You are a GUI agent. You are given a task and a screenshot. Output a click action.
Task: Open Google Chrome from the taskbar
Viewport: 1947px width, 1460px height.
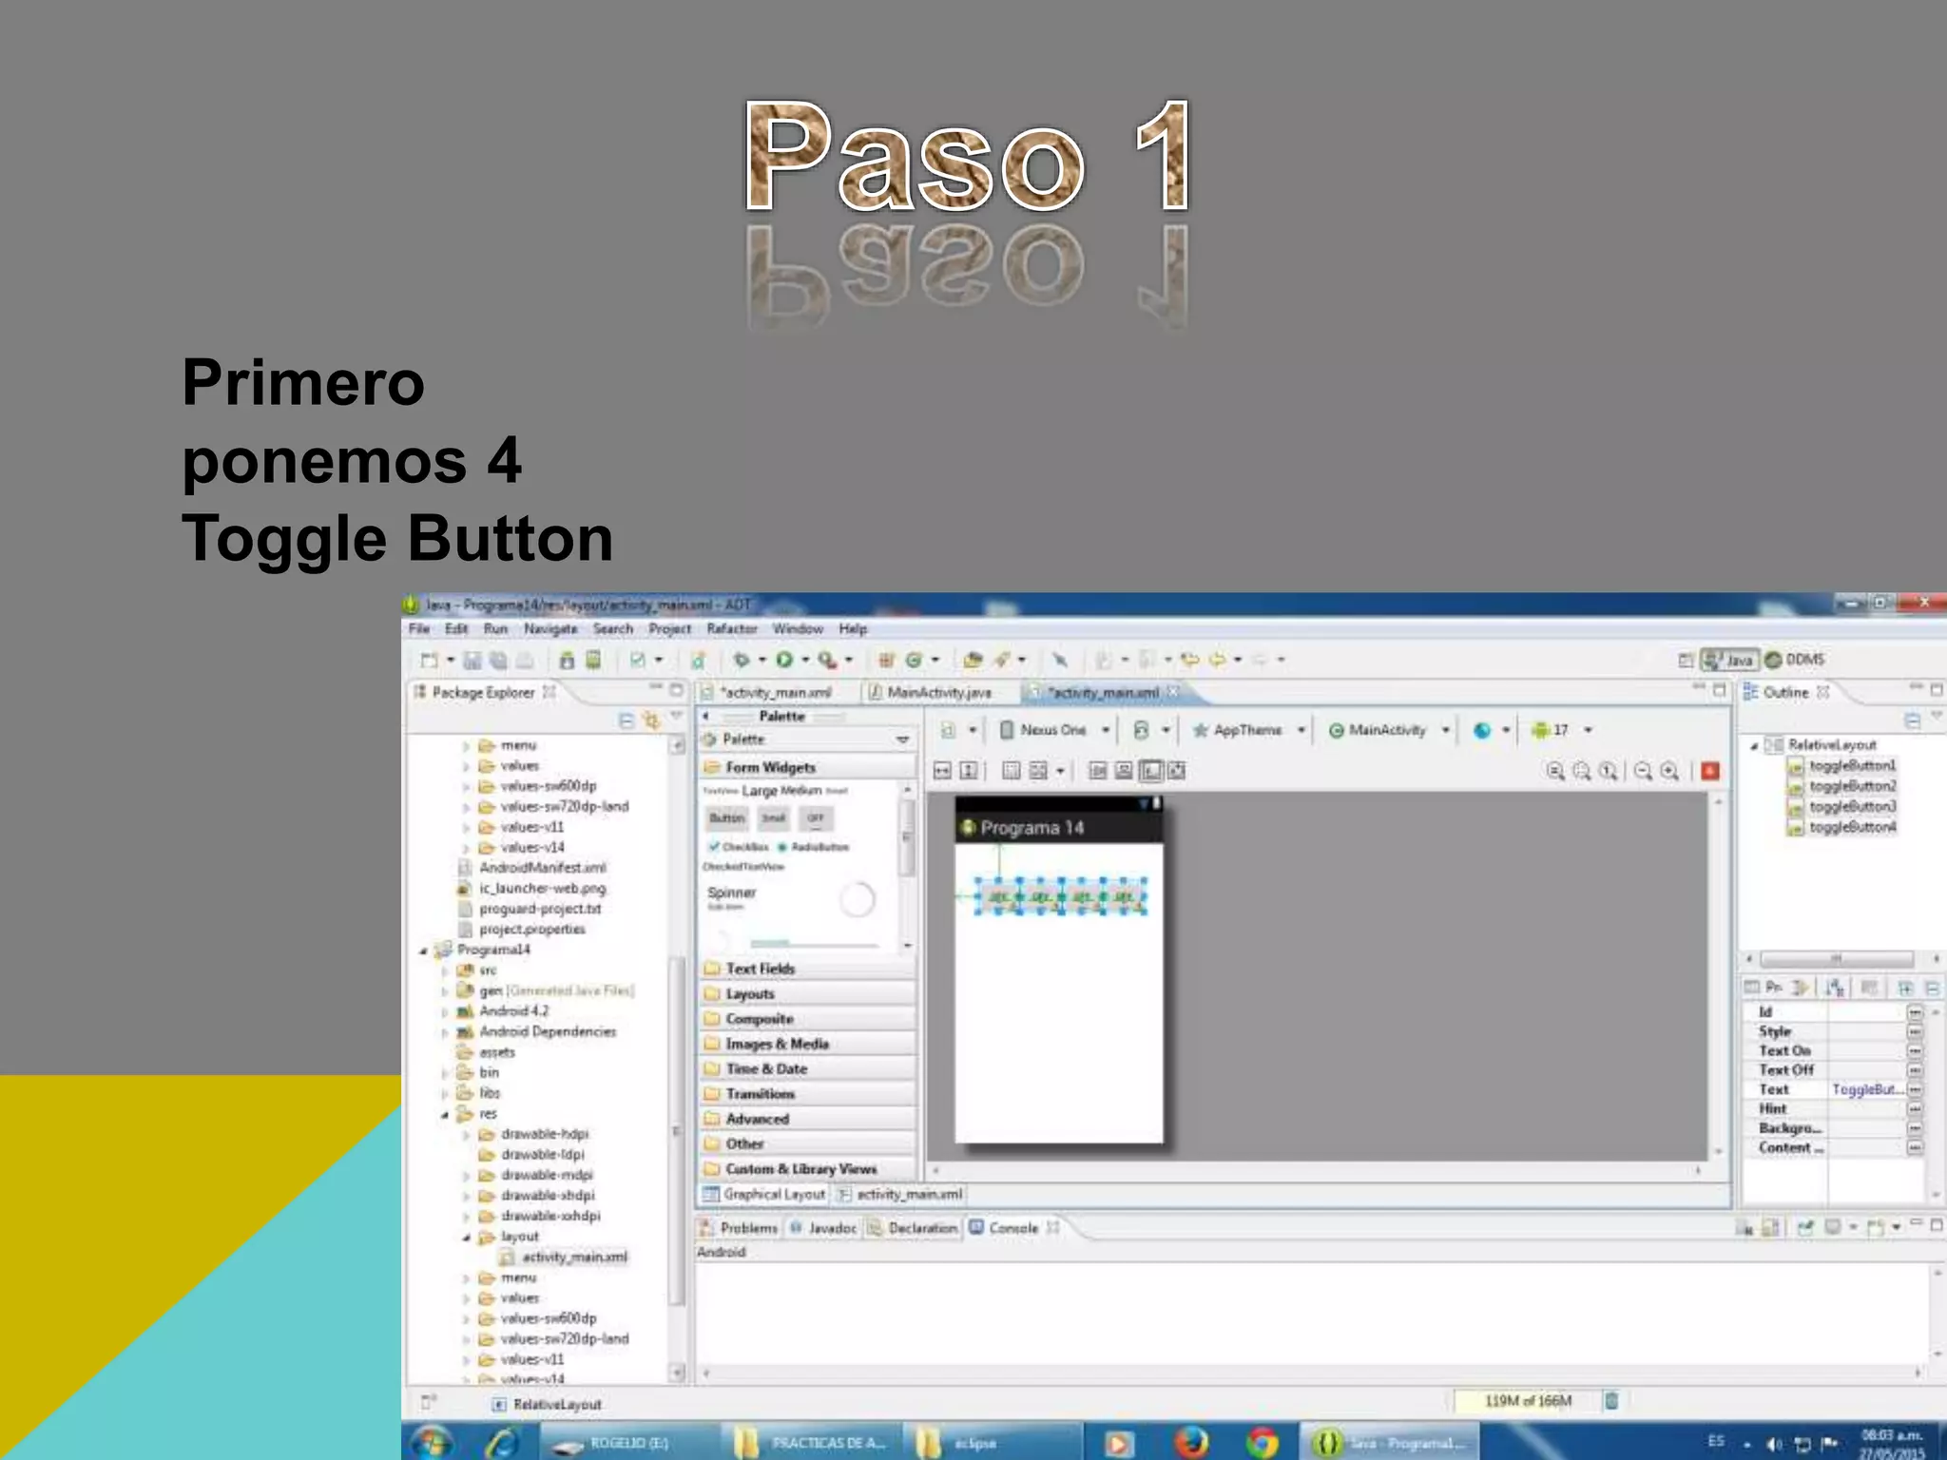pos(1262,1443)
